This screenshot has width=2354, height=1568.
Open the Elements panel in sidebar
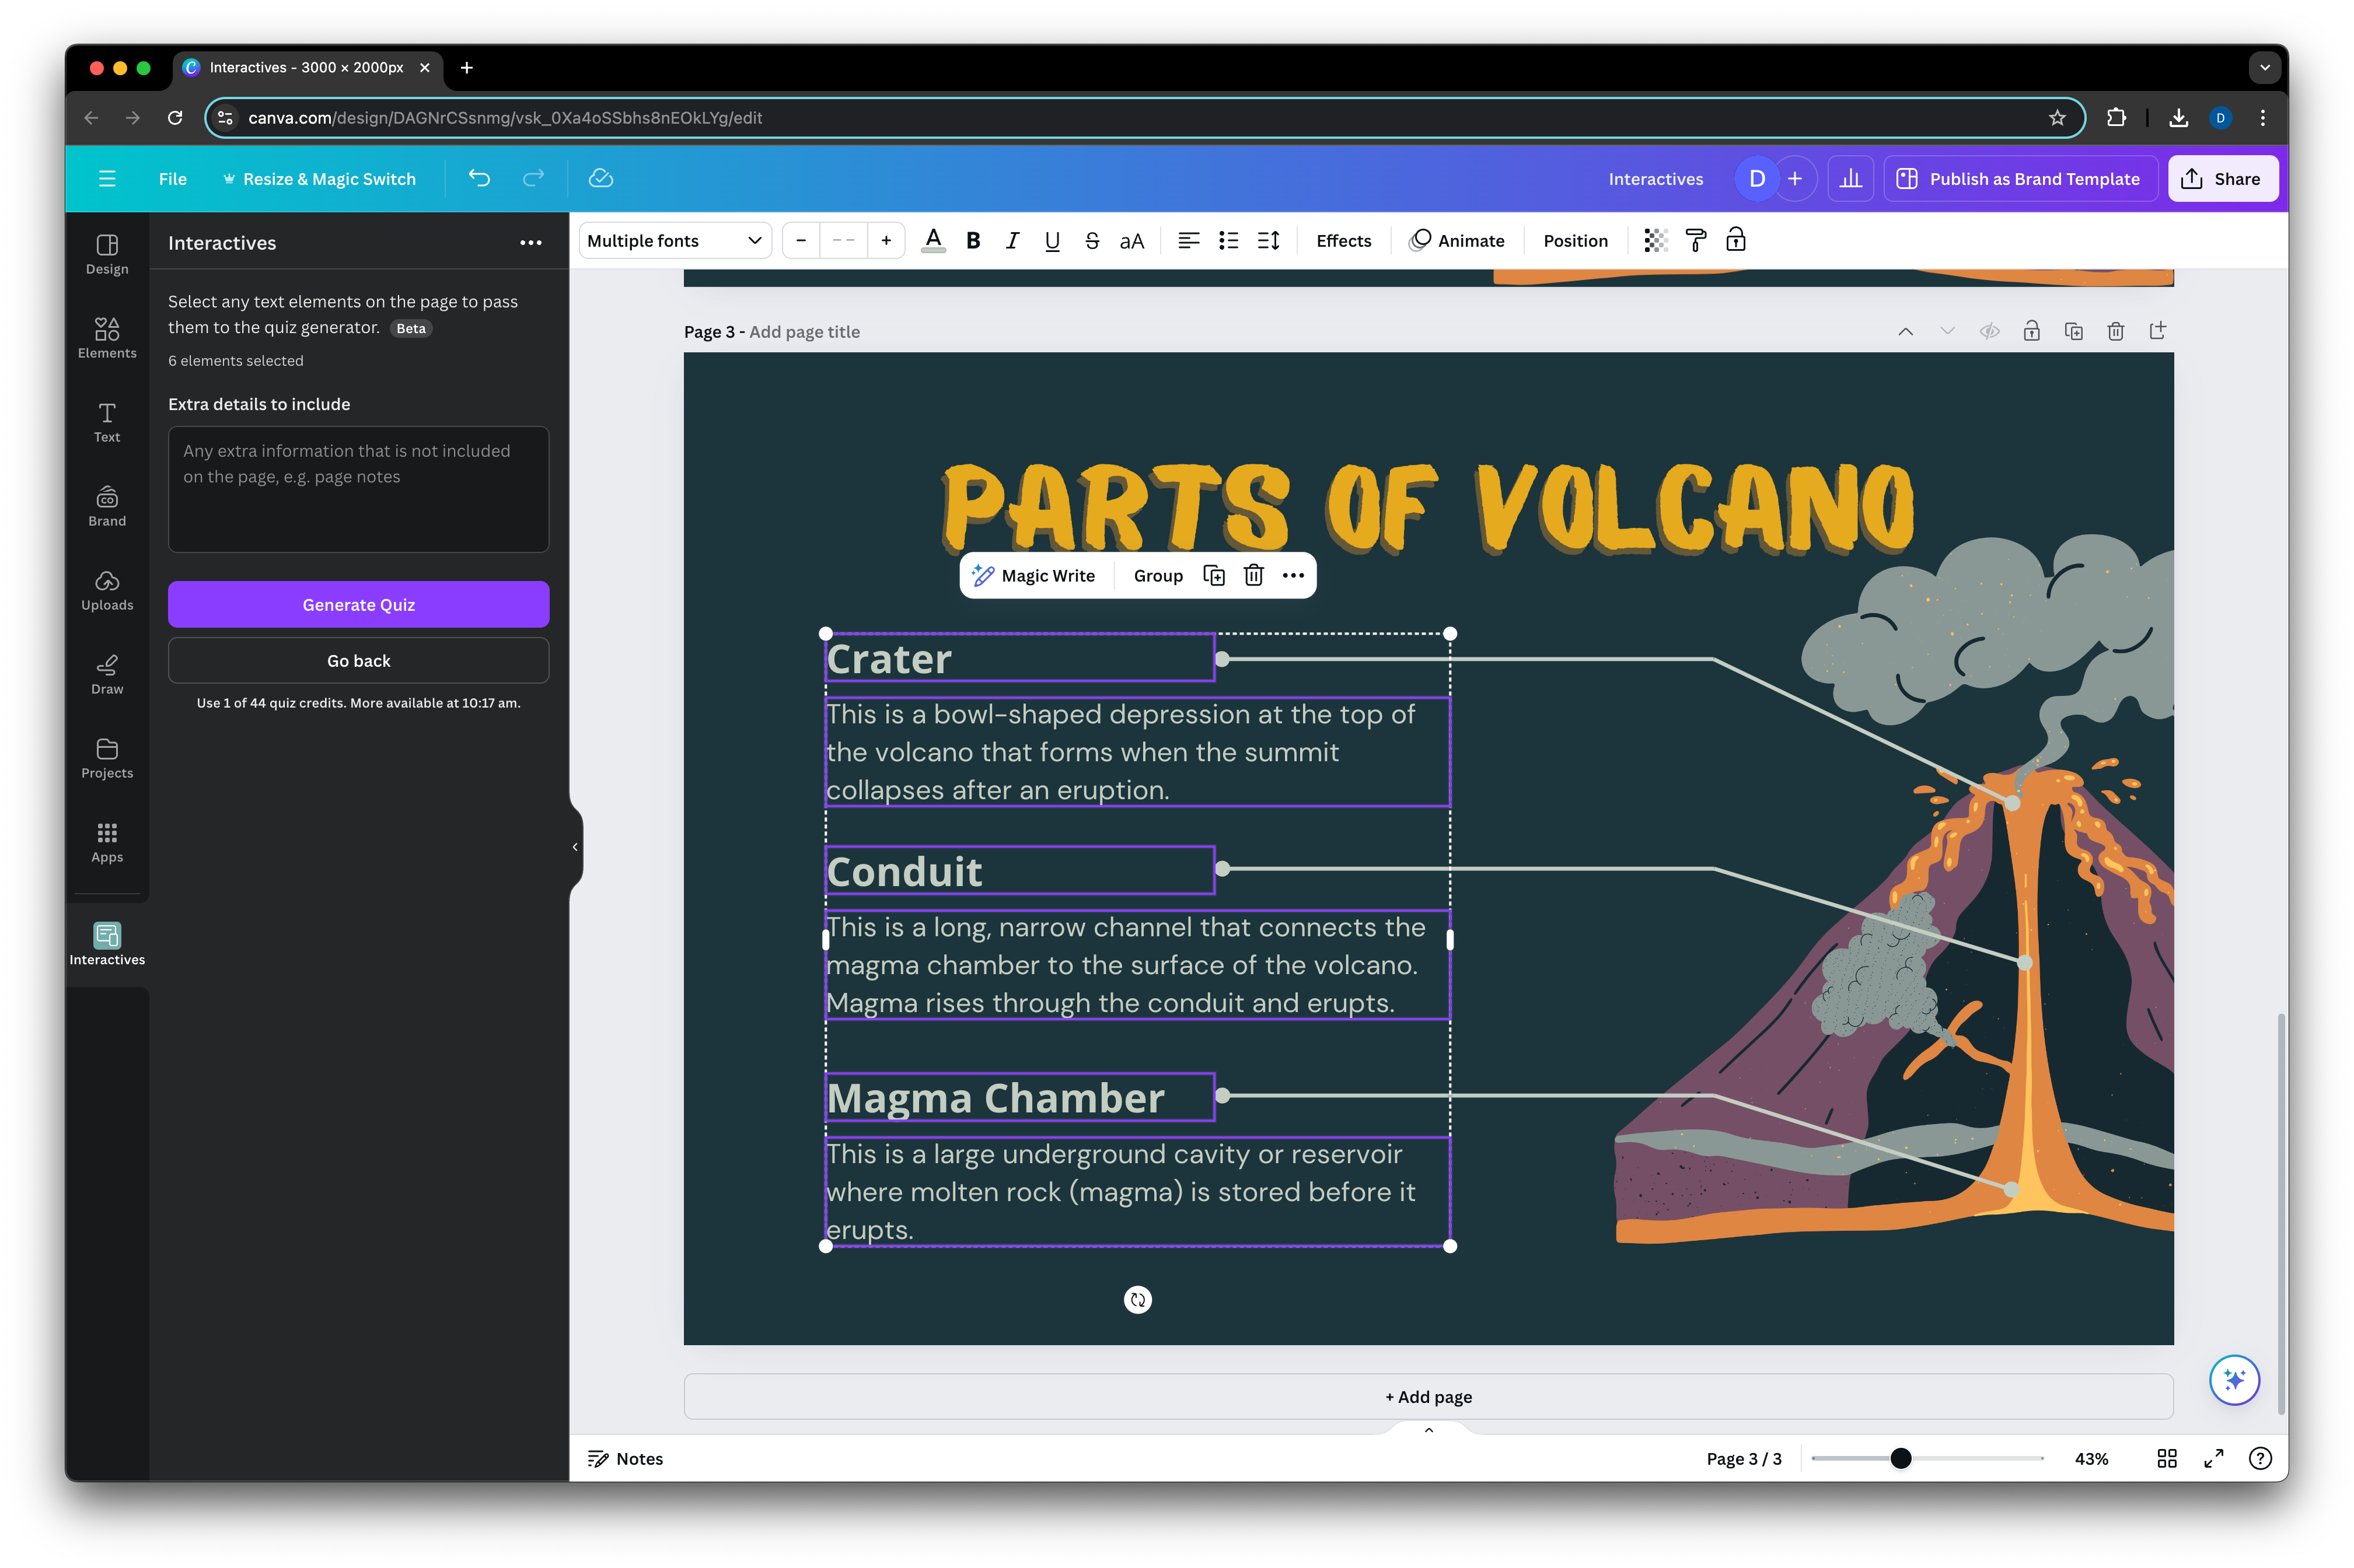[107, 338]
